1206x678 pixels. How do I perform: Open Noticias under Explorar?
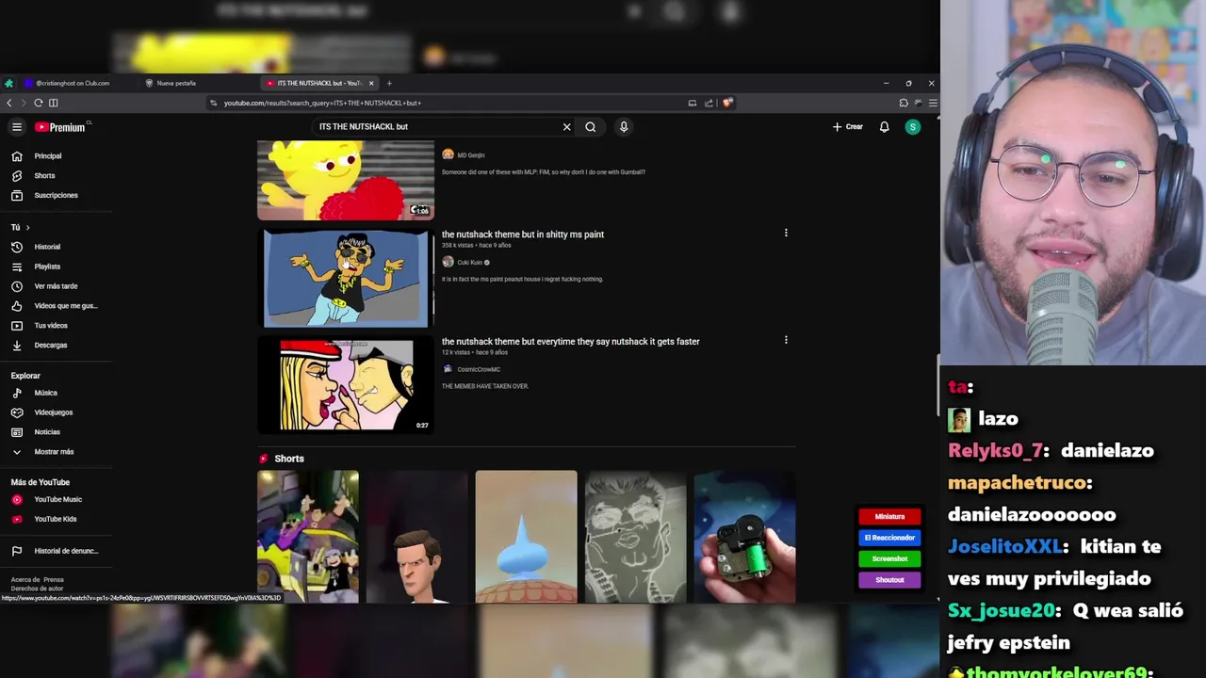pyautogui.click(x=47, y=432)
